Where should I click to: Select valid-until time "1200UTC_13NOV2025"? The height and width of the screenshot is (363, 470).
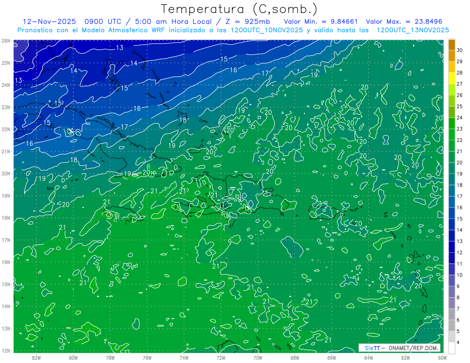412,30
